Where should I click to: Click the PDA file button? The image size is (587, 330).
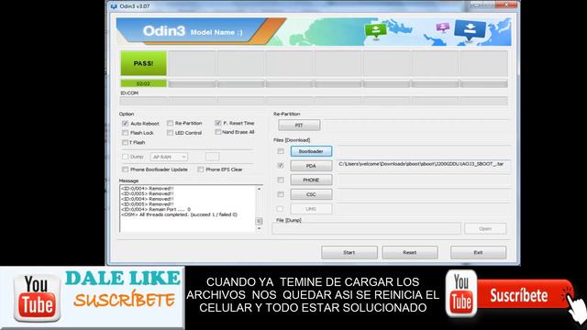click(311, 166)
